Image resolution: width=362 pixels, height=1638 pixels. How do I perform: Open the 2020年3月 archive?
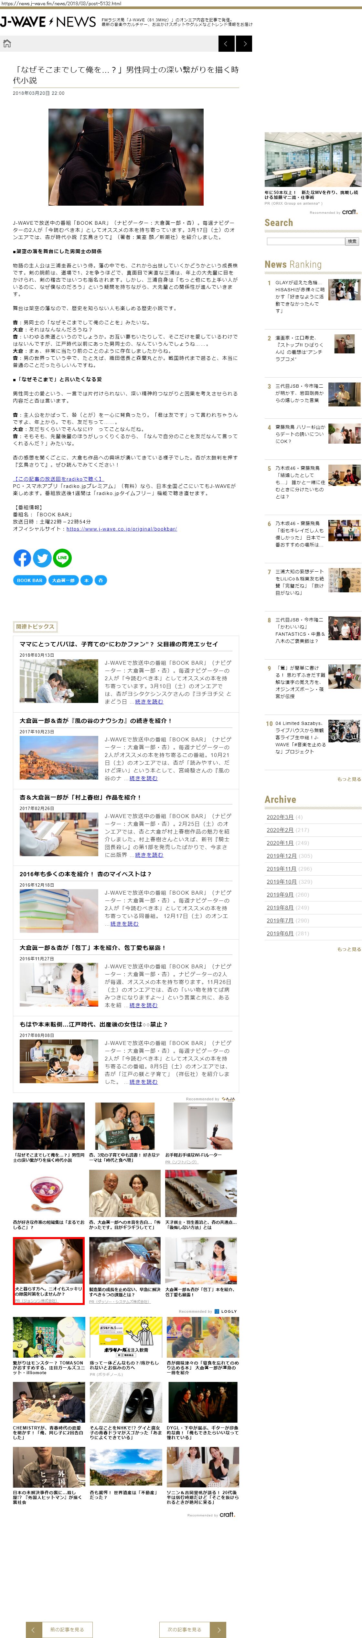pos(280,817)
